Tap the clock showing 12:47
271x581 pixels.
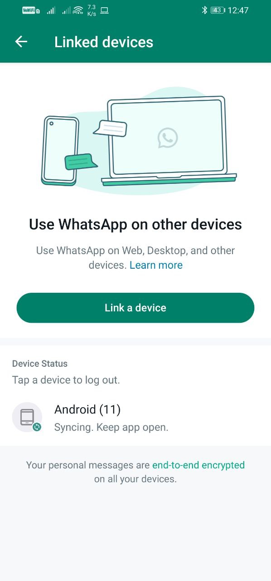238,10
